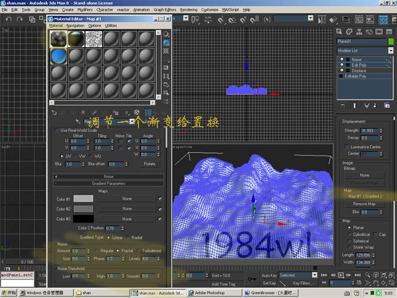
Task: Toggle Use Real-World Scale checkbox
Action: (x=57, y=130)
